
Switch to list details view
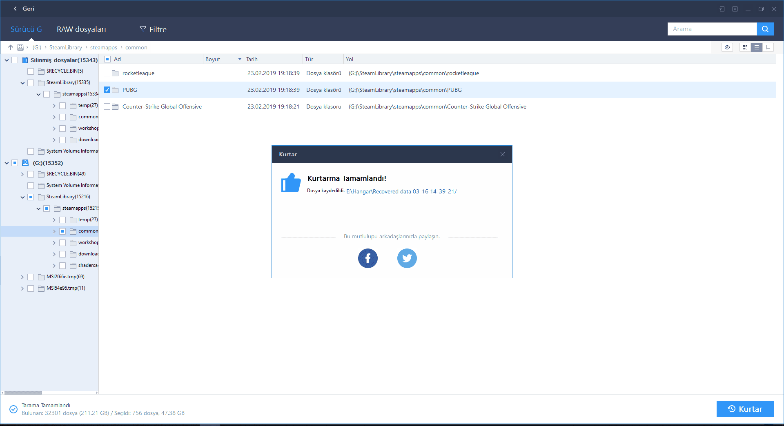[757, 47]
